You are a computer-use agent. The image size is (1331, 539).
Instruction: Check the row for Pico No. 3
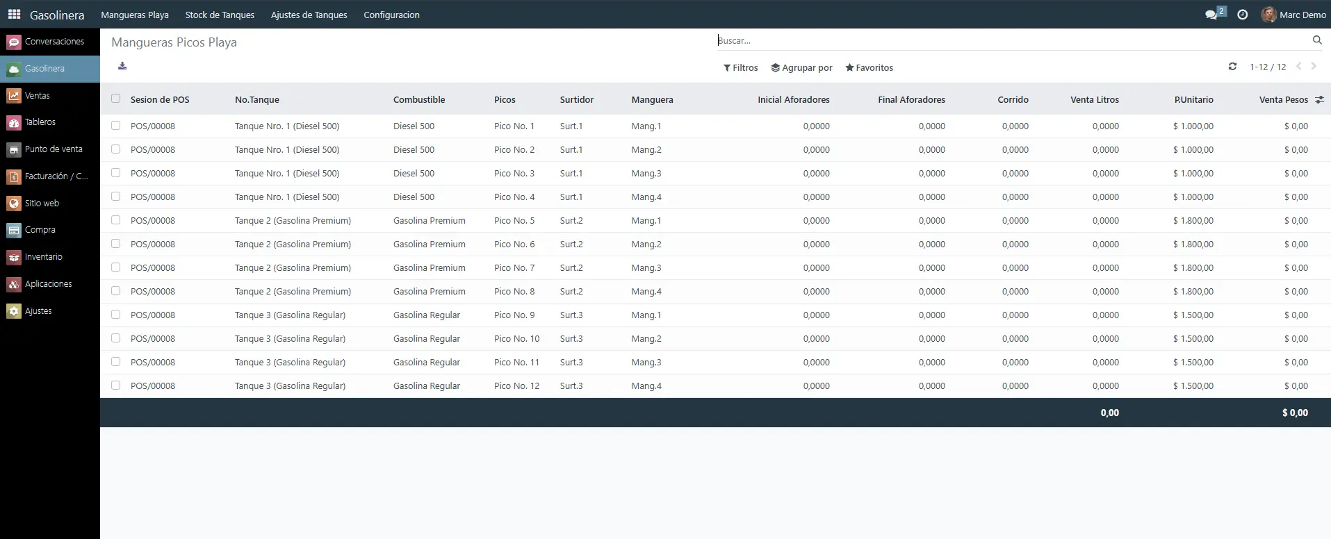pyautogui.click(x=115, y=173)
